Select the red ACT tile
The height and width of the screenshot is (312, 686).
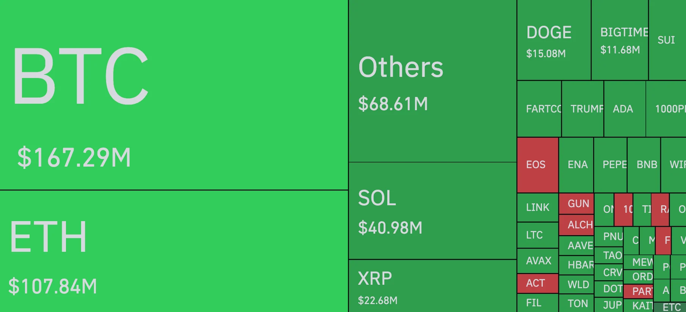(x=537, y=283)
